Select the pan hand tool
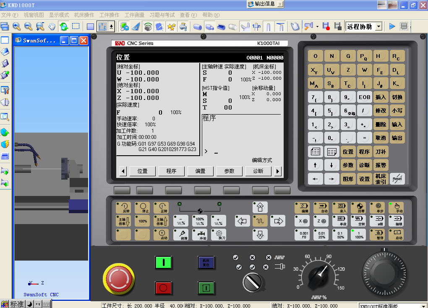This screenshot has height=308, width=428. point(52,26)
